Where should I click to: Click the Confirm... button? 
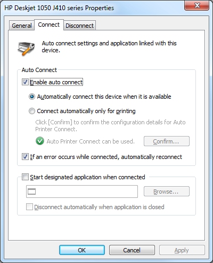point(167,141)
